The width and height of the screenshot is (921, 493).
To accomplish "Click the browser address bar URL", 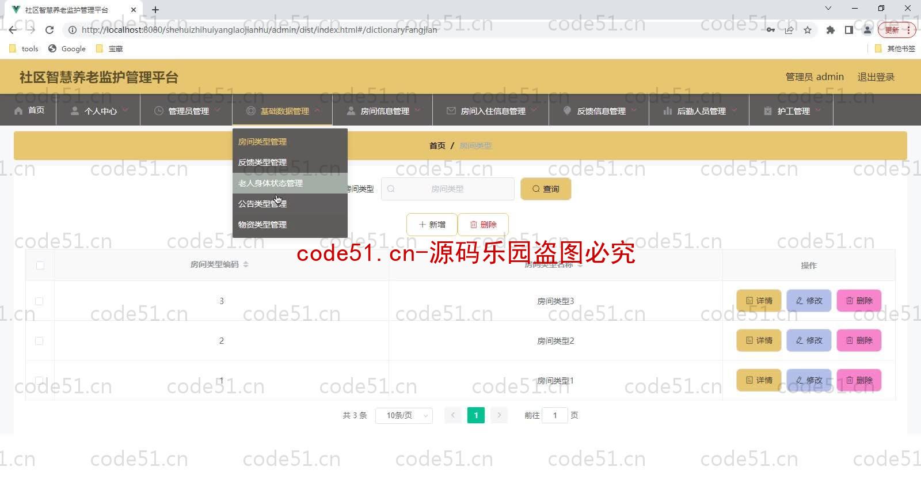I will pos(259,30).
